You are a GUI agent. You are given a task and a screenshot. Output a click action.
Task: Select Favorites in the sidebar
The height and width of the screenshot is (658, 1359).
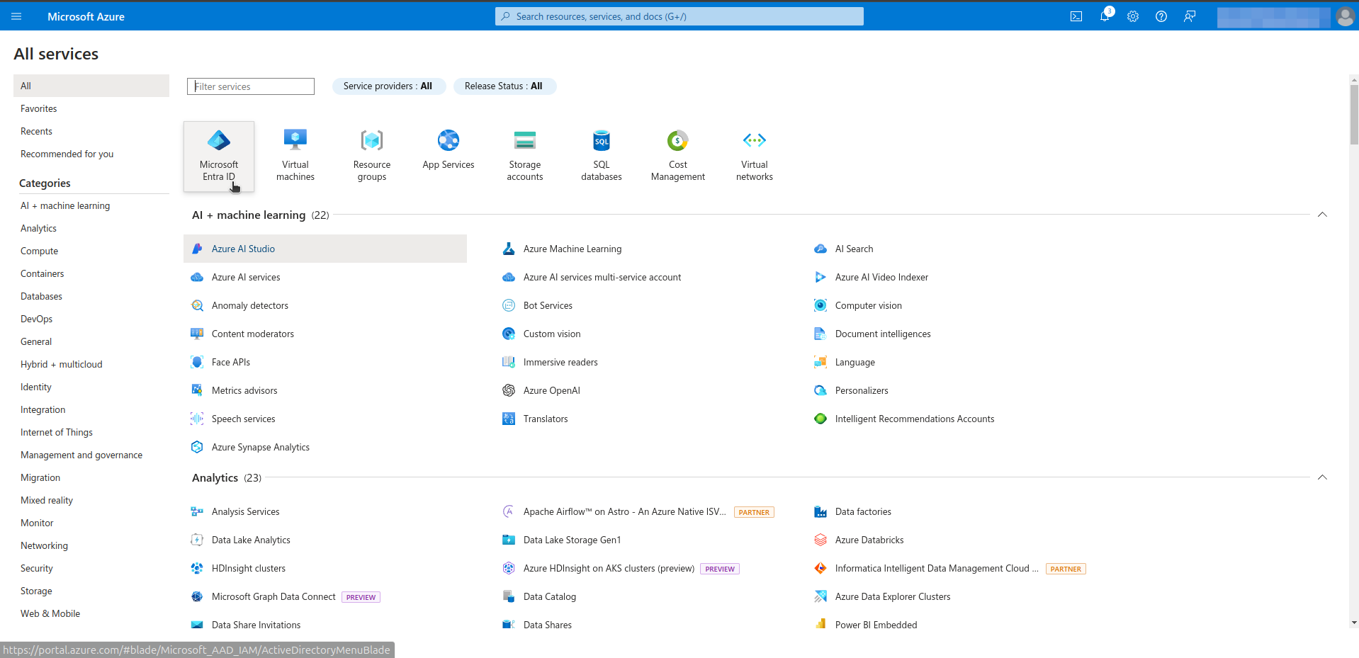coord(39,108)
